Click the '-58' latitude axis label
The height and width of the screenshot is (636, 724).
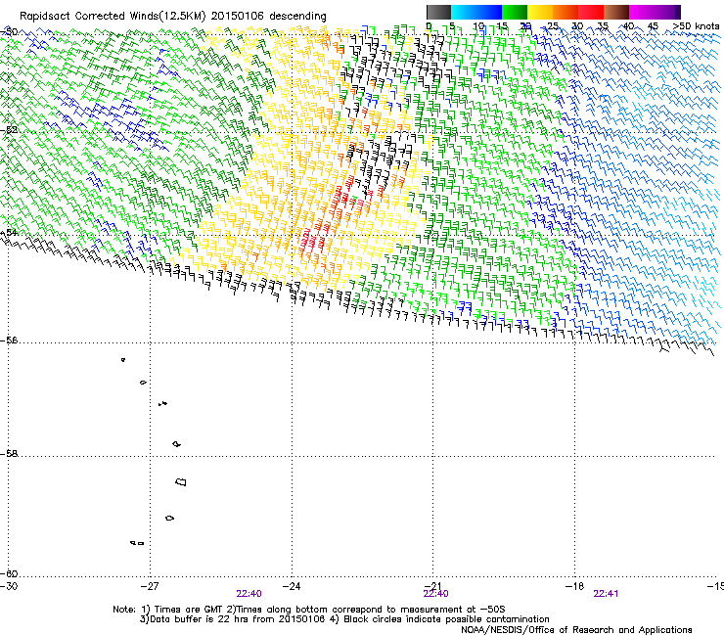(9, 454)
